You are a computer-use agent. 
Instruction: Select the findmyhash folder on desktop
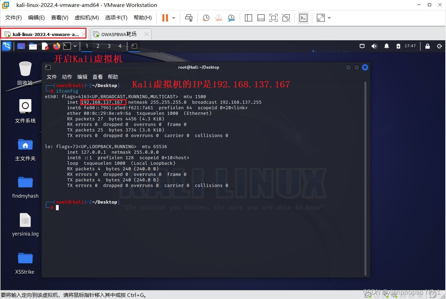(x=25, y=187)
